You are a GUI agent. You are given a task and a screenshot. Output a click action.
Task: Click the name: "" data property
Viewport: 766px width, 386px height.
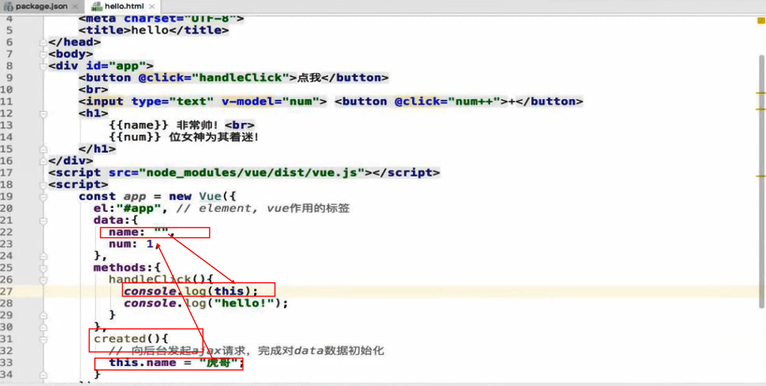(x=142, y=232)
